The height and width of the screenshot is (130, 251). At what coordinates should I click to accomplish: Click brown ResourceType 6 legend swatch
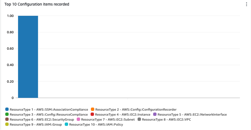pyautogui.click(x=7, y=119)
